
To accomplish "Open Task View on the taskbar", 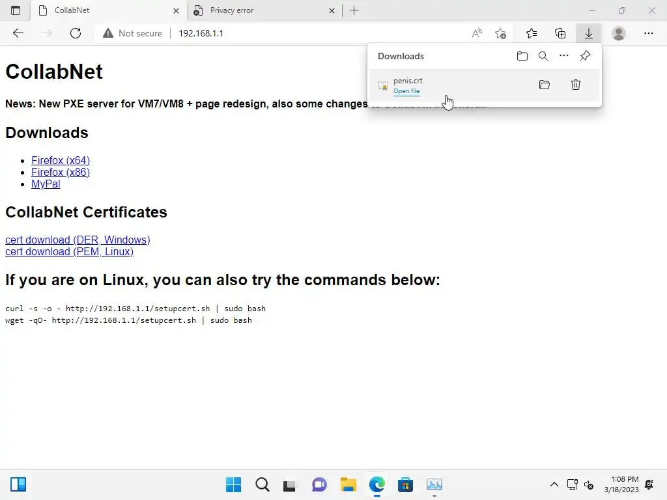I will pyautogui.click(x=289, y=485).
